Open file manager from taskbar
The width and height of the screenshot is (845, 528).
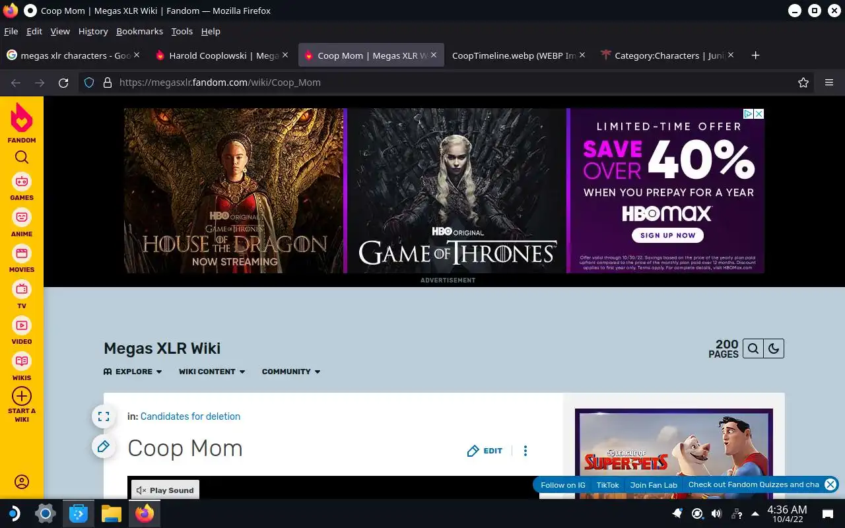(x=112, y=513)
